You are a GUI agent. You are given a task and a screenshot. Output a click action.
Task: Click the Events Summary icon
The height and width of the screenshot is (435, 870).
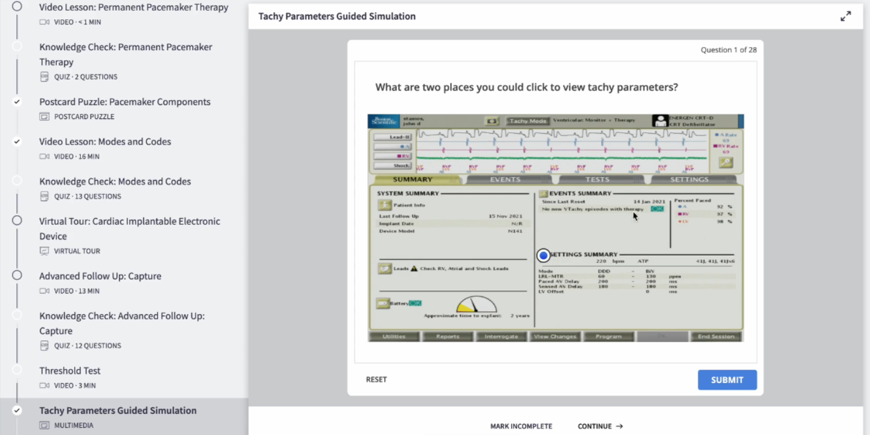[x=543, y=193]
